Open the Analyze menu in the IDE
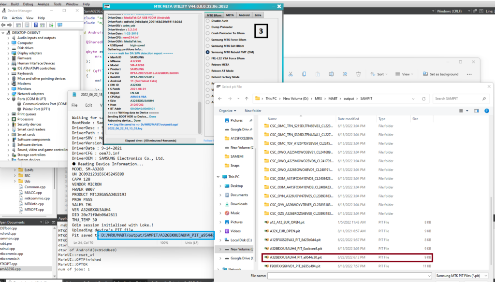 (x=43, y=4)
